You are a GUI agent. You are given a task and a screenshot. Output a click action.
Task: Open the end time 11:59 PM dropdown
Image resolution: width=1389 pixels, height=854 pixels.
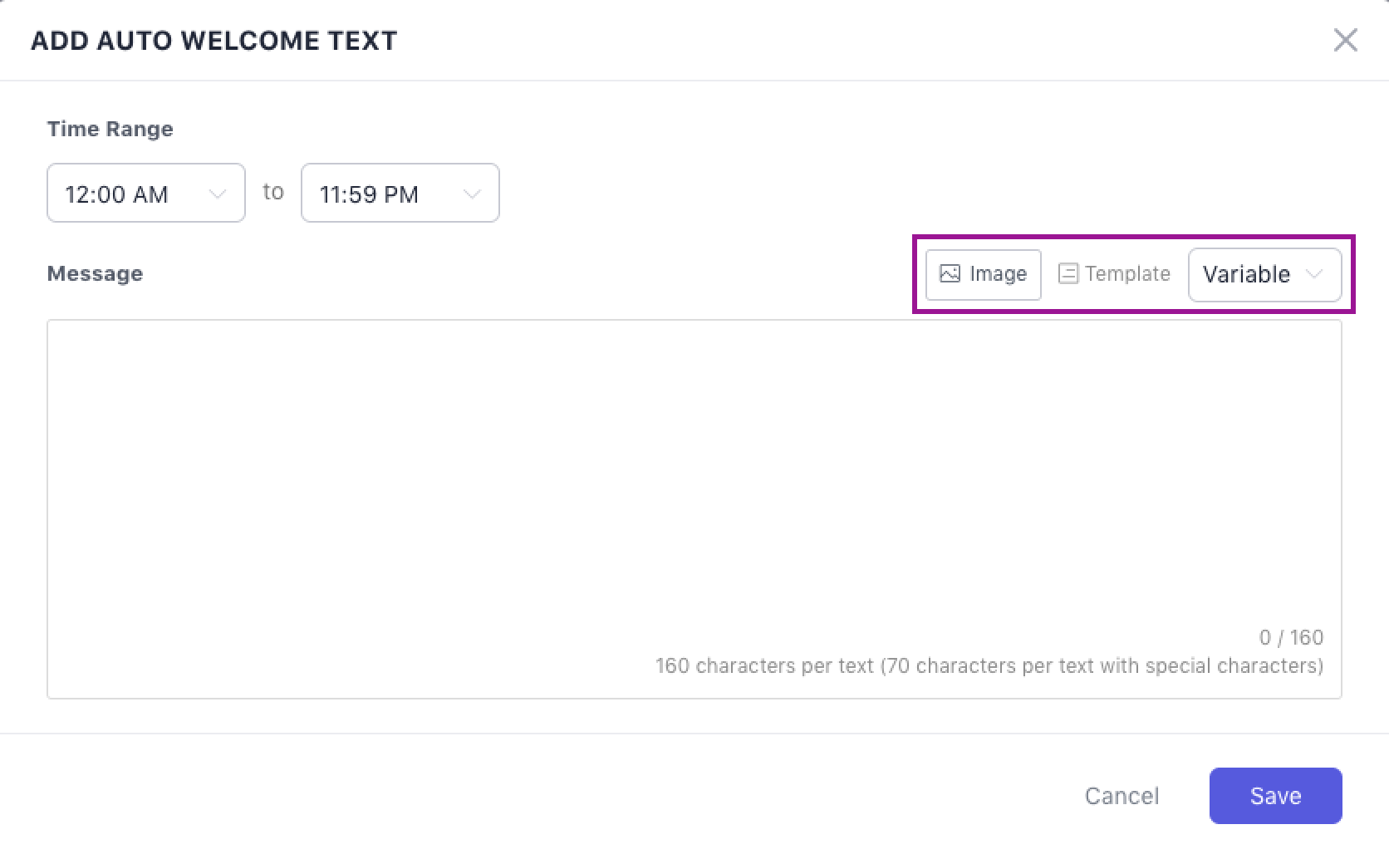coord(400,194)
